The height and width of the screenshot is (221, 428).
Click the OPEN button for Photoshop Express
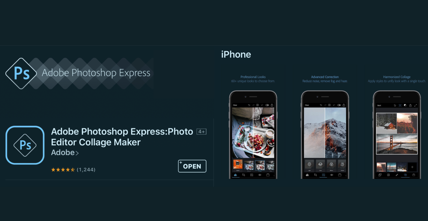192,166
